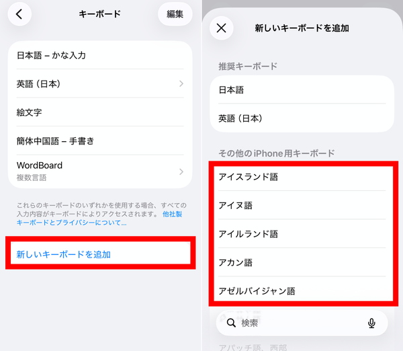403x351 pixels.
Task: Focus the 検索 search field
Action: [x=302, y=323]
